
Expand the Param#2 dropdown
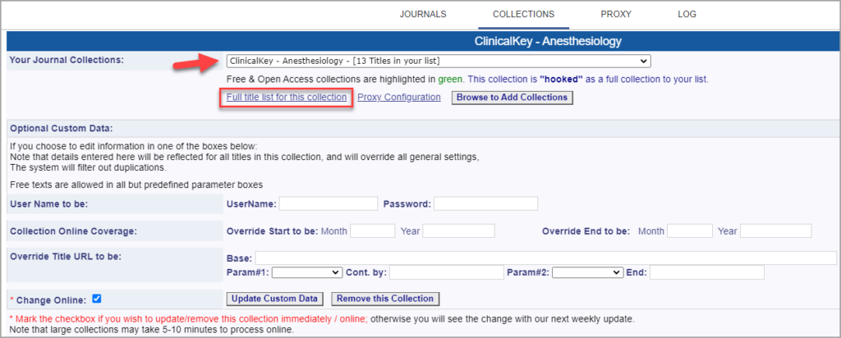[588, 272]
